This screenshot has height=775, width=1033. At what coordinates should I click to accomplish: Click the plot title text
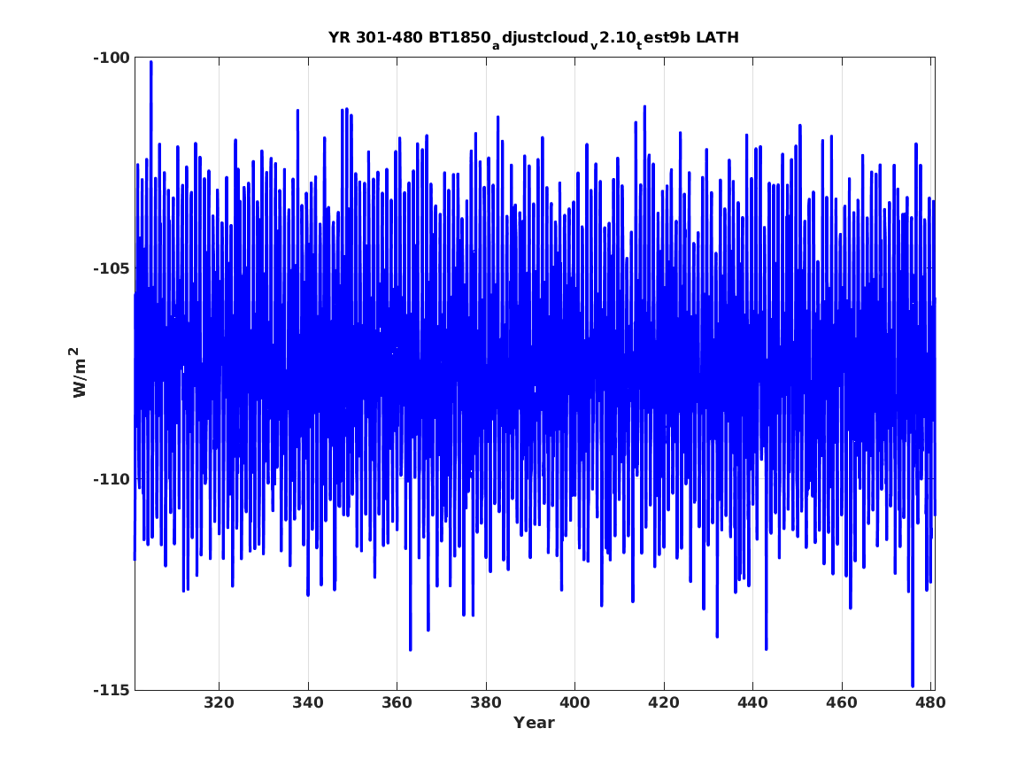[534, 38]
